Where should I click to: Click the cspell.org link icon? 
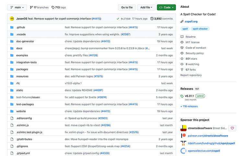[182, 21]
